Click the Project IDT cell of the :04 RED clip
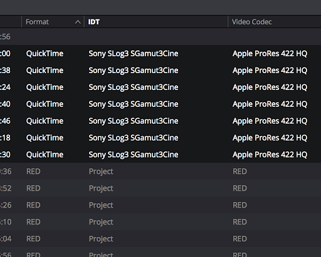The image size is (321, 257). pos(101,239)
